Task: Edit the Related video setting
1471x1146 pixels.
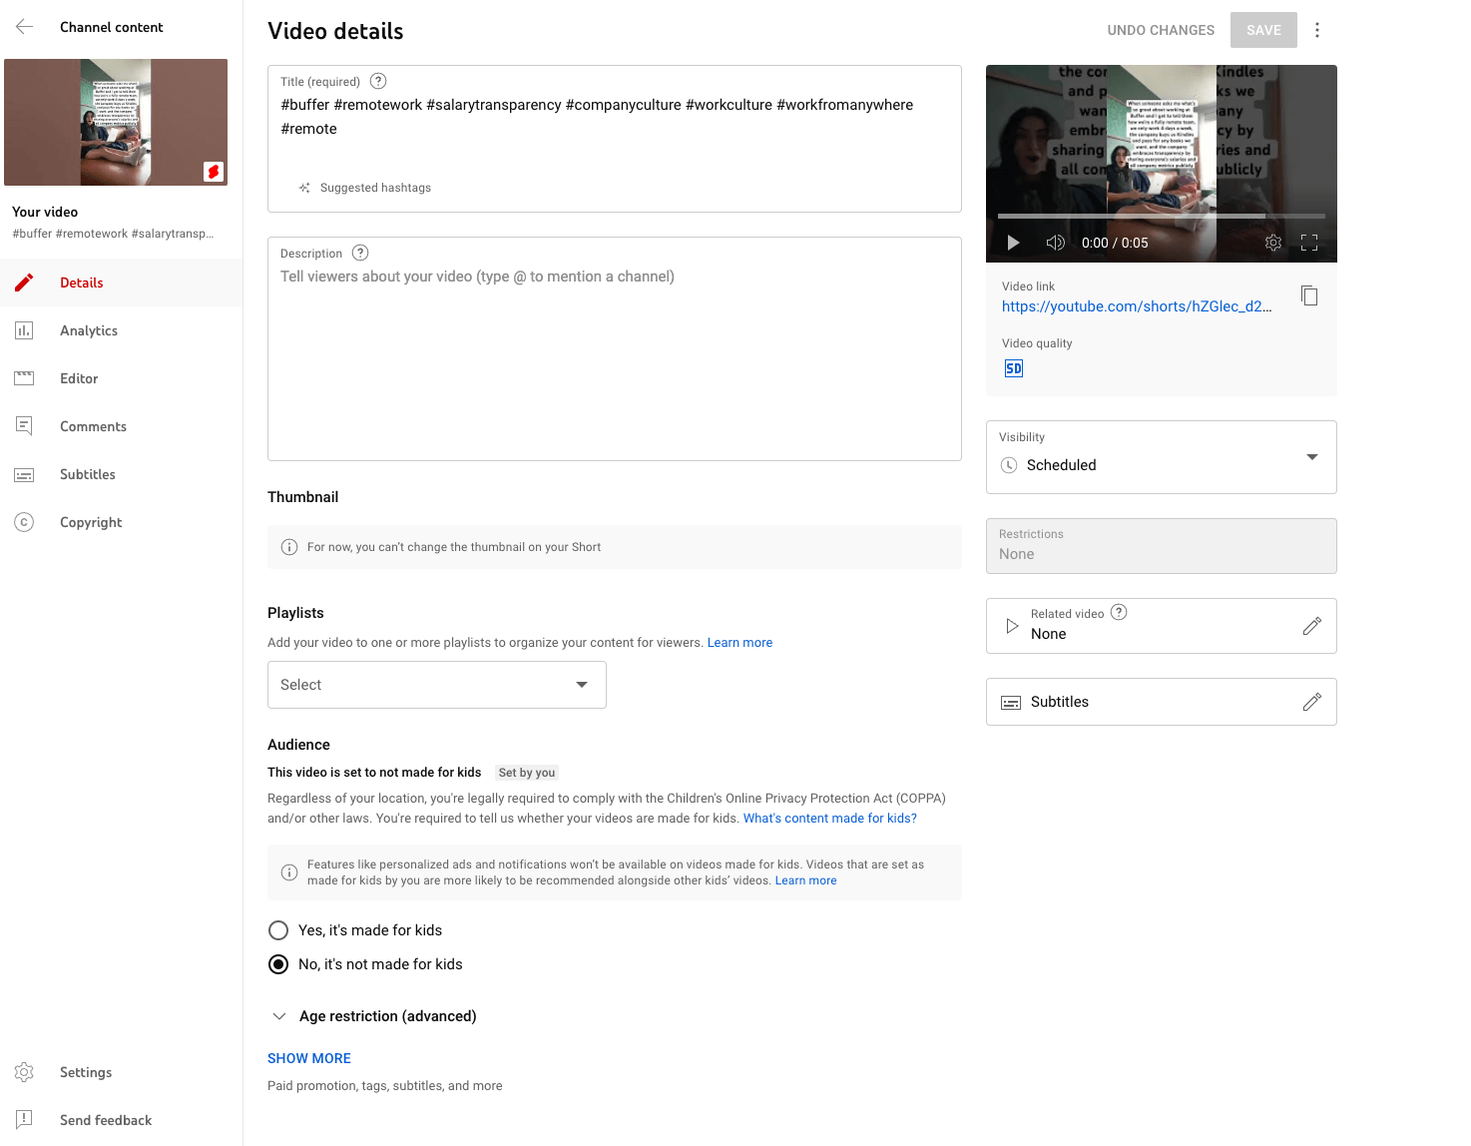Action: [1312, 626]
